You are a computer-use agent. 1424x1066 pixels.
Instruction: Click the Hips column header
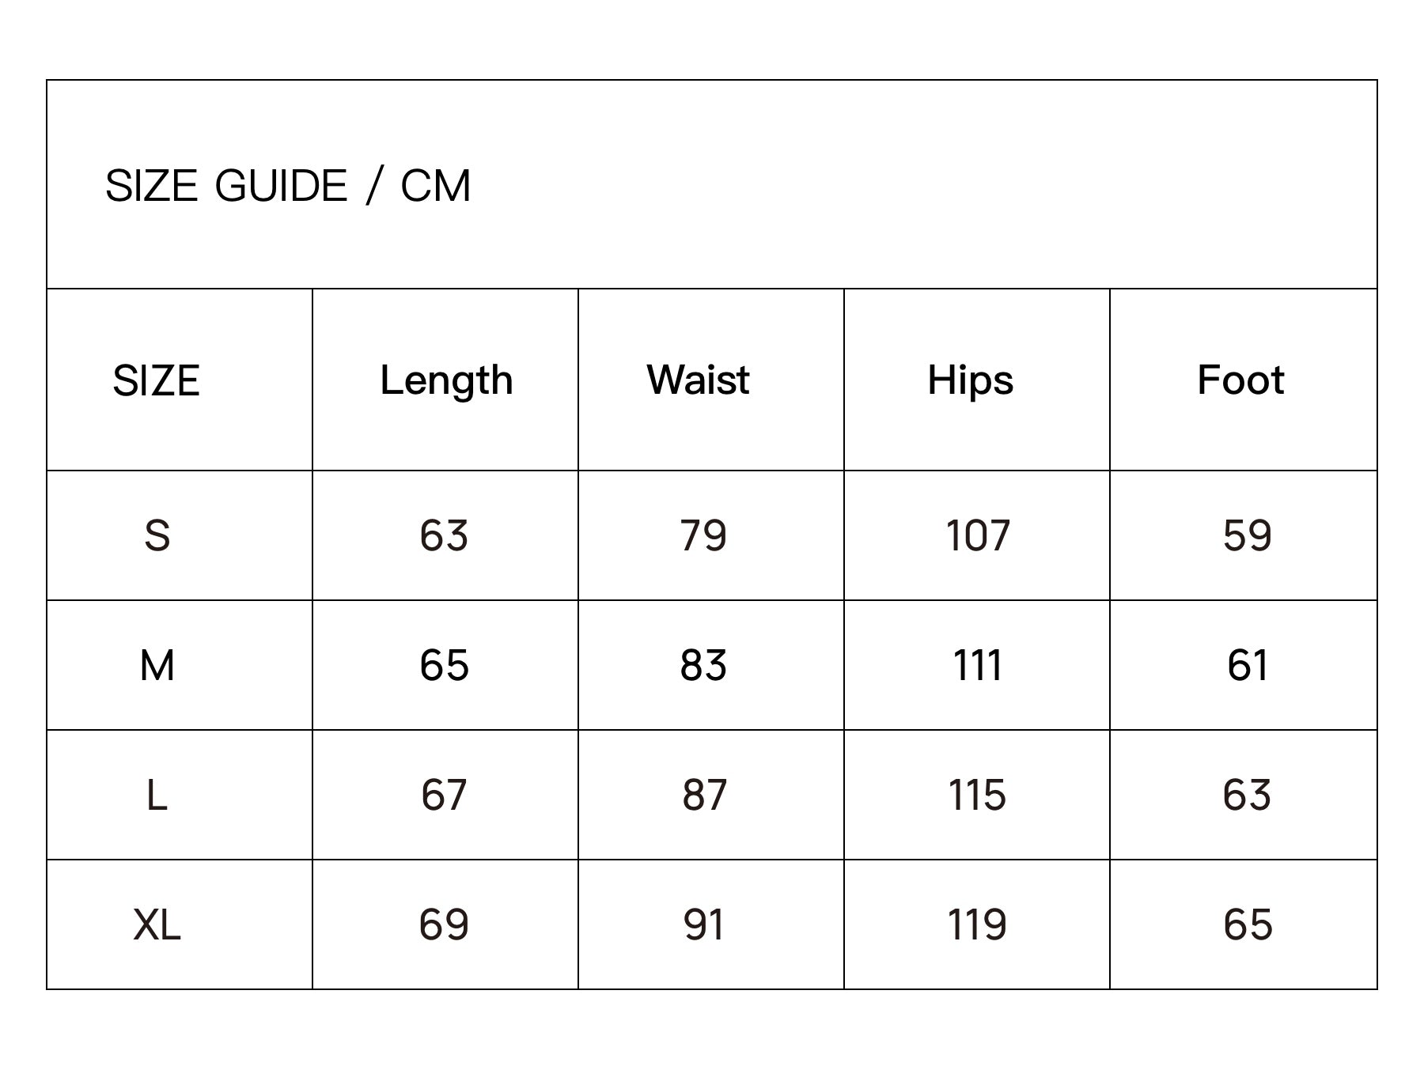click(x=970, y=380)
